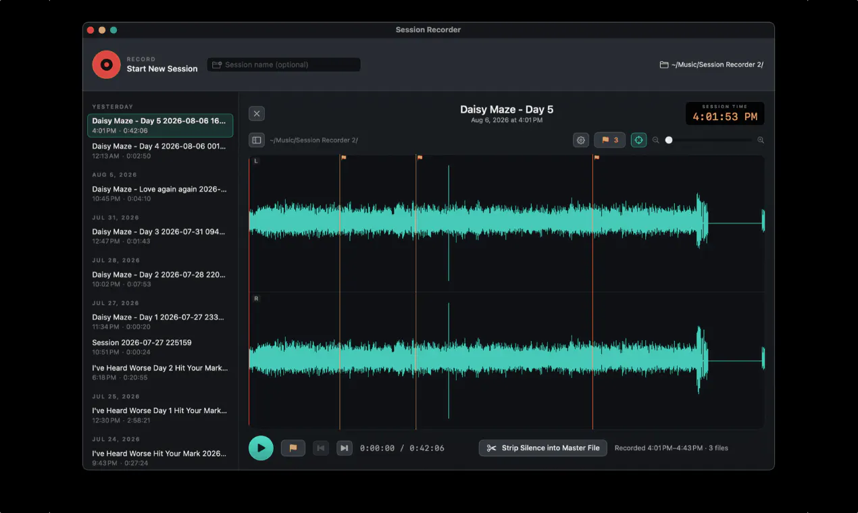Click the ~/Music/Session Recorder 2/ path below the title
Image resolution: width=858 pixels, height=513 pixels.
pyautogui.click(x=313, y=140)
